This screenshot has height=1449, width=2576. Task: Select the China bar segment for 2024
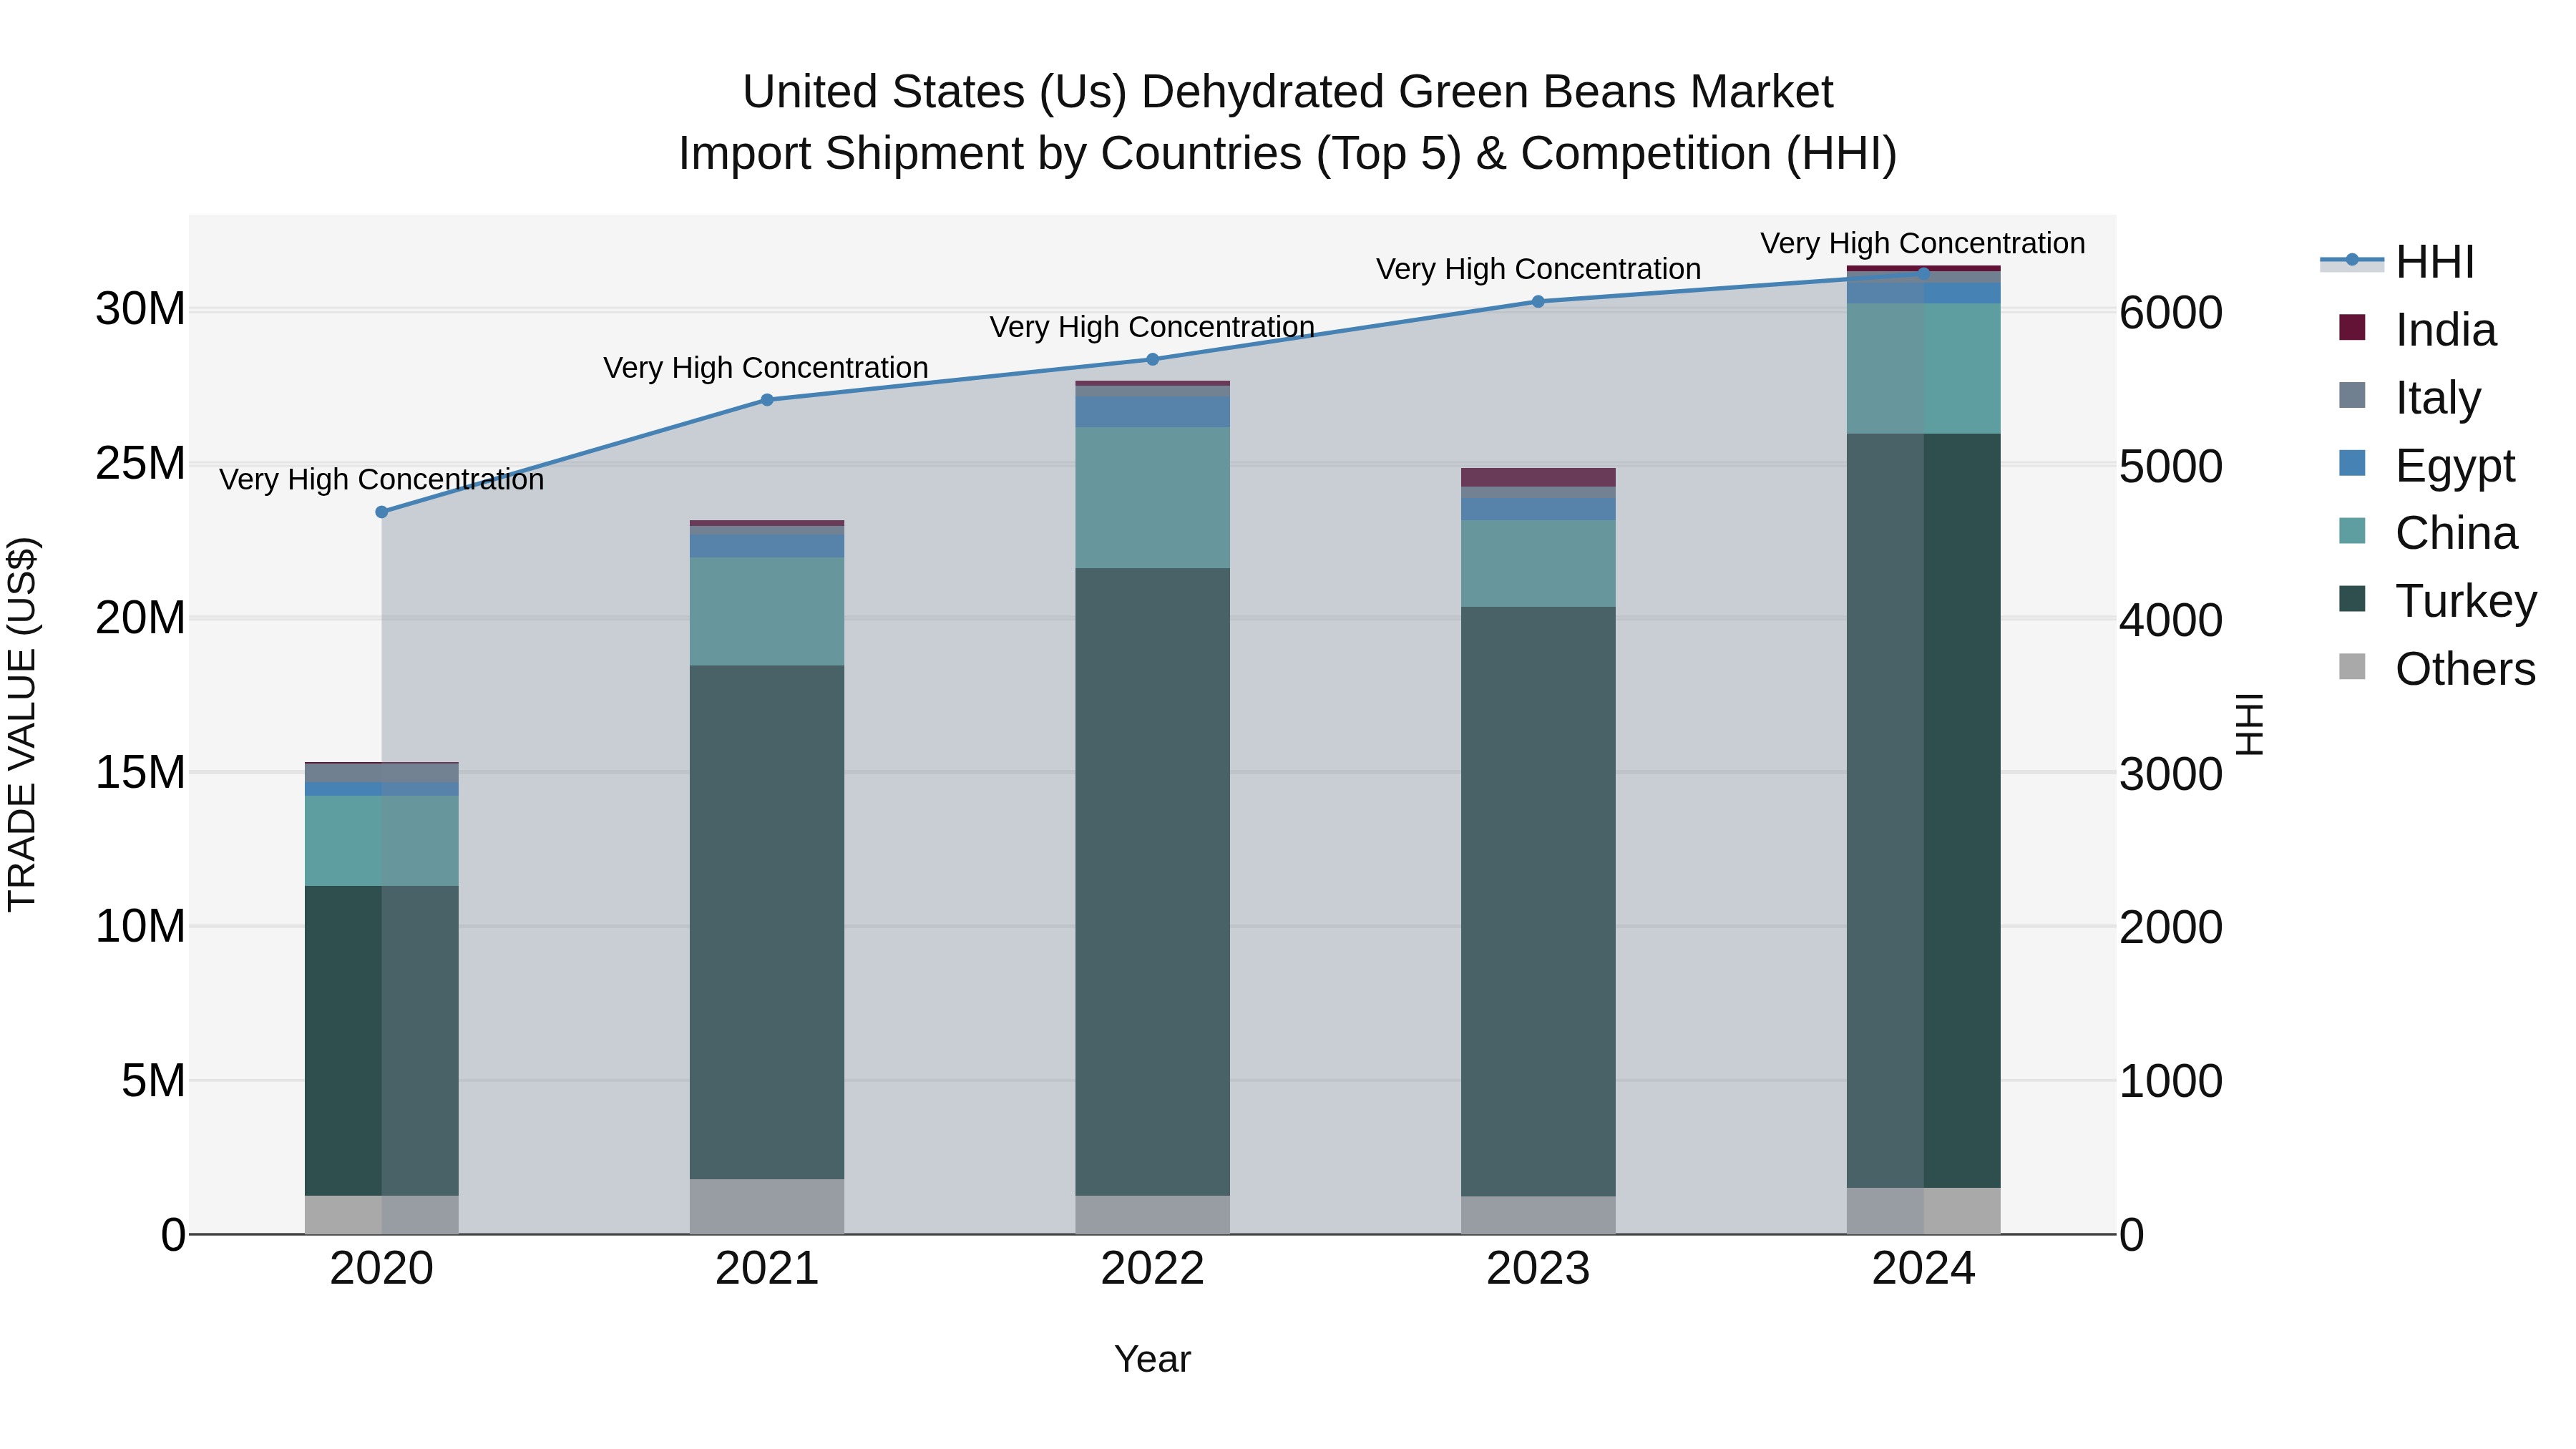click(x=1923, y=369)
